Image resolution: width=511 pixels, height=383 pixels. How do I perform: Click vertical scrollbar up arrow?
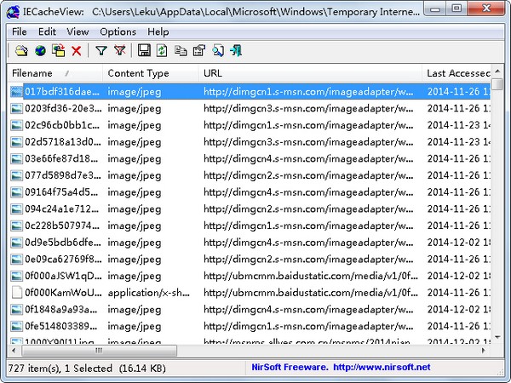497,71
